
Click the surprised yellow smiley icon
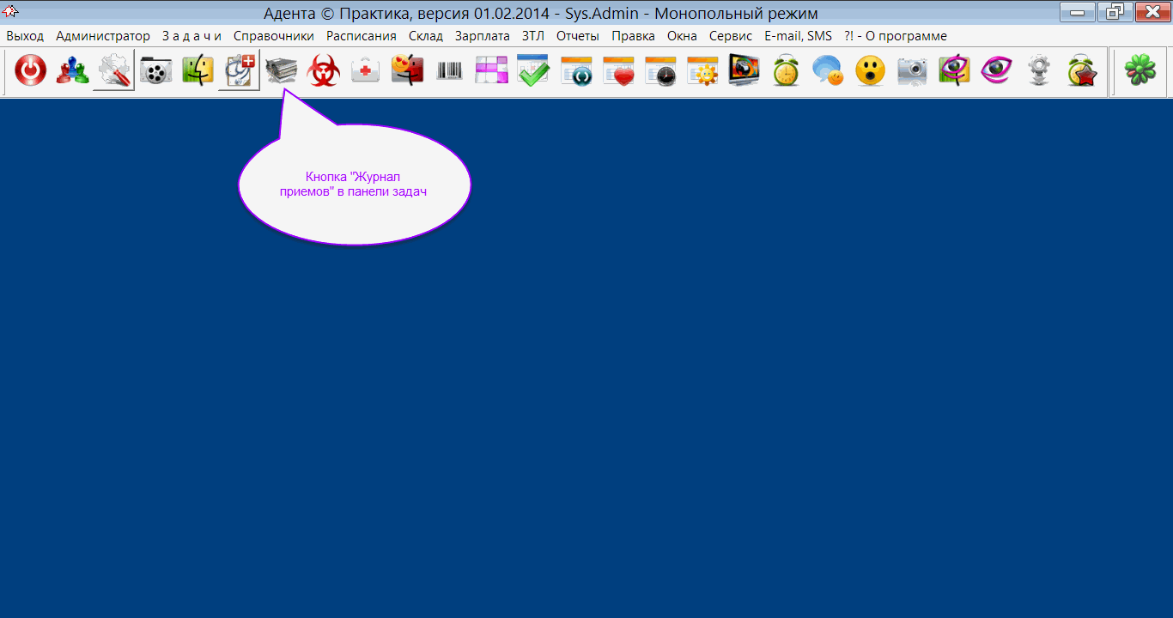870,70
